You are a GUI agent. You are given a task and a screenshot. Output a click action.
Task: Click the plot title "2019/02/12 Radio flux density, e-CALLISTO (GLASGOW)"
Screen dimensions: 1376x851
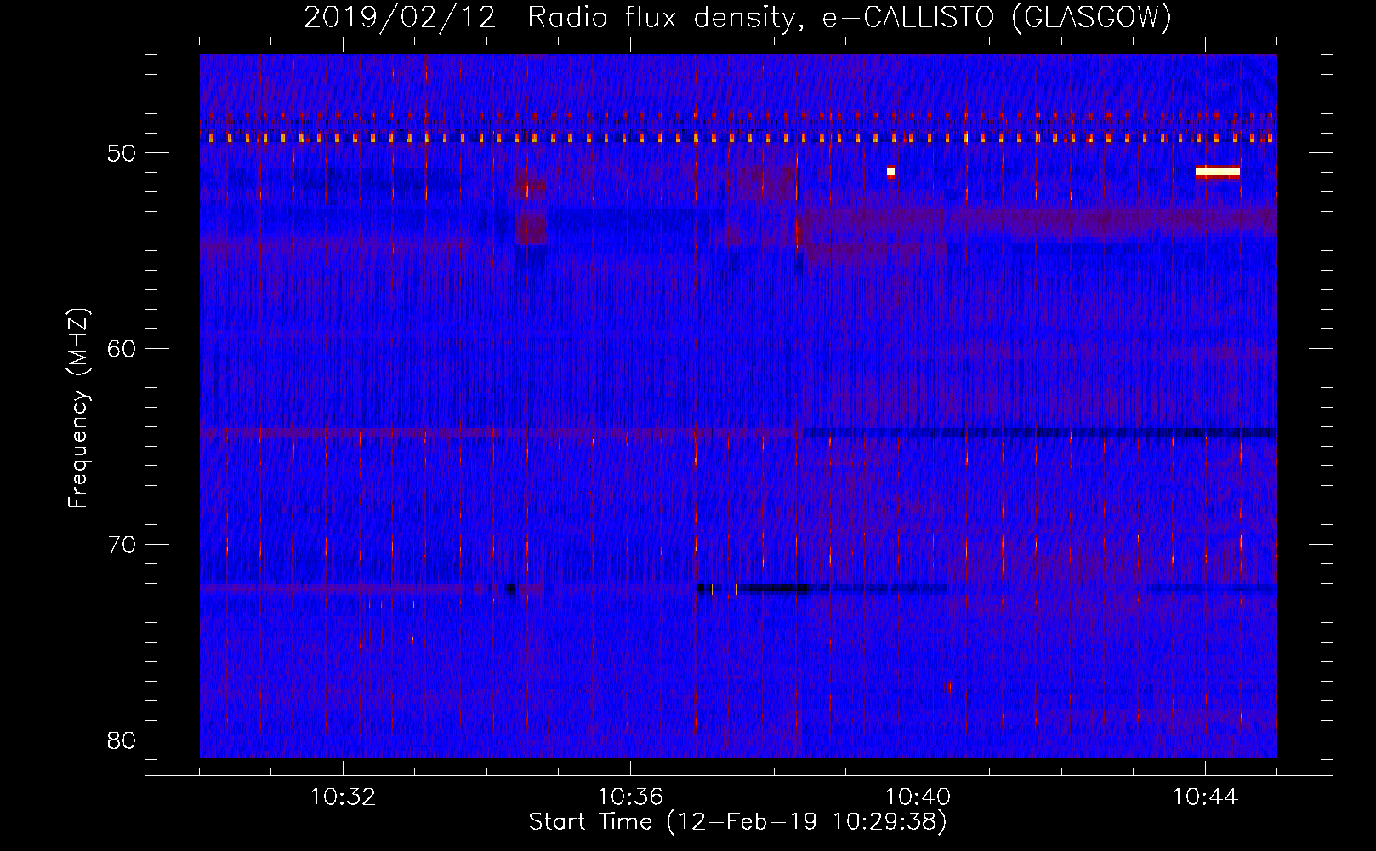click(737, 17)
